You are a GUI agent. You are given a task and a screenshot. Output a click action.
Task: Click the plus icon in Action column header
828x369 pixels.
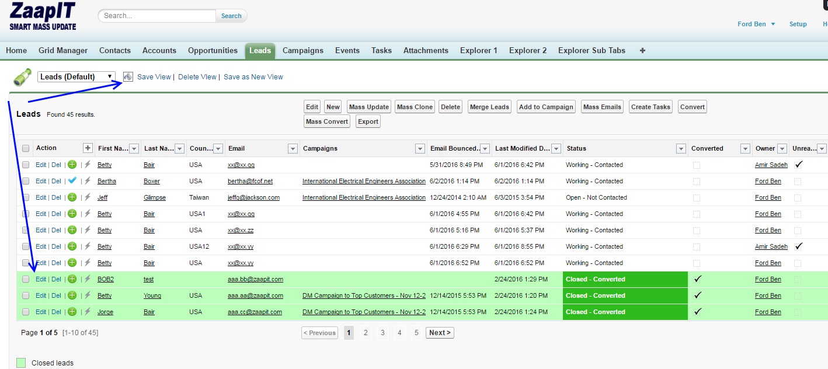pyautogui.click(x=88, y=148)
